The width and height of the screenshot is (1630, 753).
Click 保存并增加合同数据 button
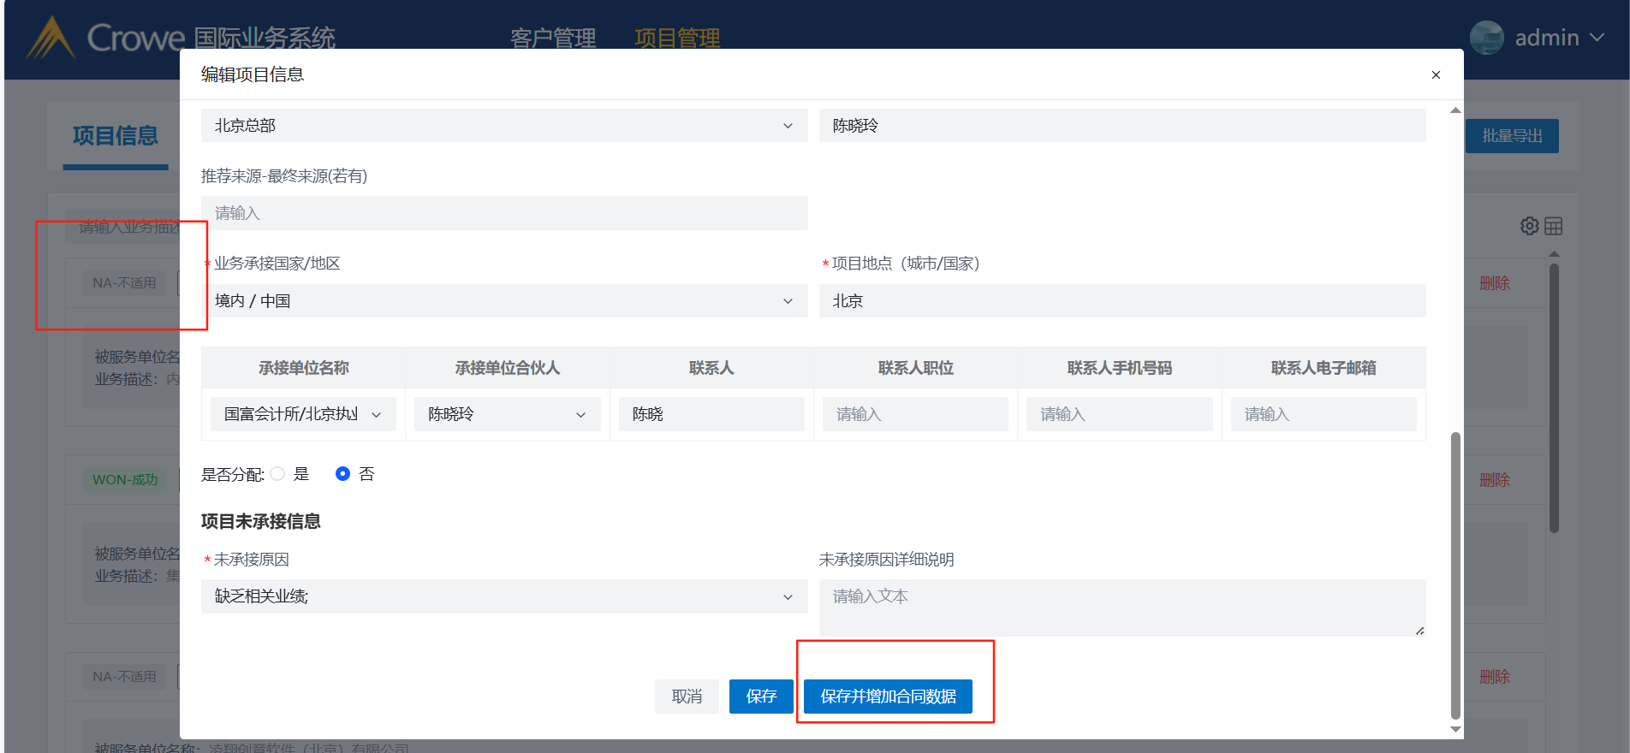click(x=888, y=697)
